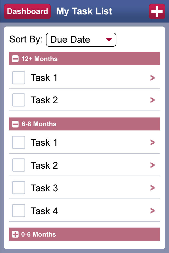This screenshot has height=253, width=169.
Task: Click the My Task List title
Action: 84,11
